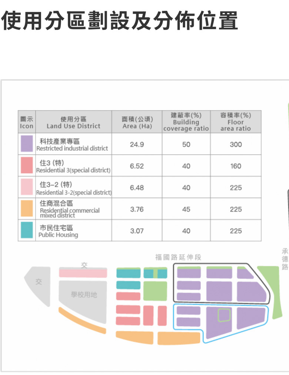Viewport: 289px width, 375px height.
Task: Click the coverage ratio value 50
Action: 186,145
